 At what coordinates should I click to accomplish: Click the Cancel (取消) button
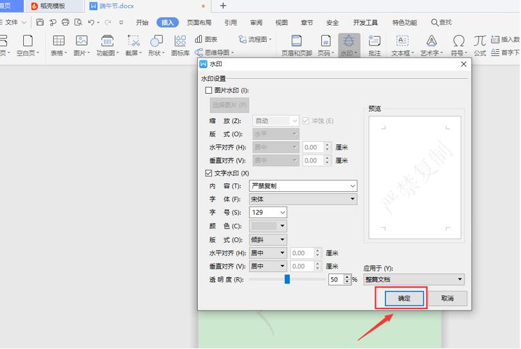pyautogui.click(x=447, y=299)
